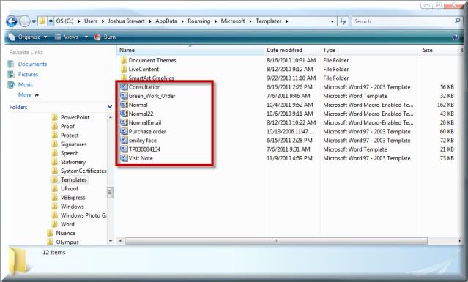Select AppData in the address breadcrumb

click(166, 21)
